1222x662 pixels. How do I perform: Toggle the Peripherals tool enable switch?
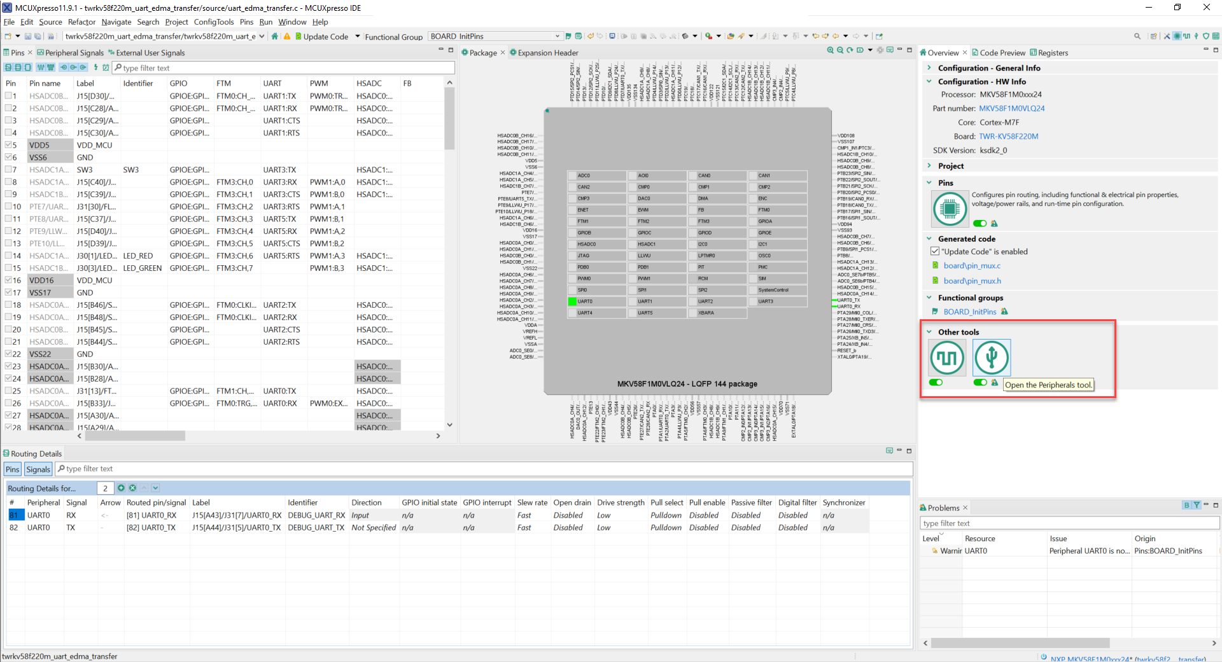[980, 382]
